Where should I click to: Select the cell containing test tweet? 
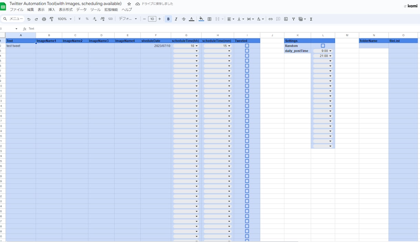pyautogui.click(x=21, y=46)
